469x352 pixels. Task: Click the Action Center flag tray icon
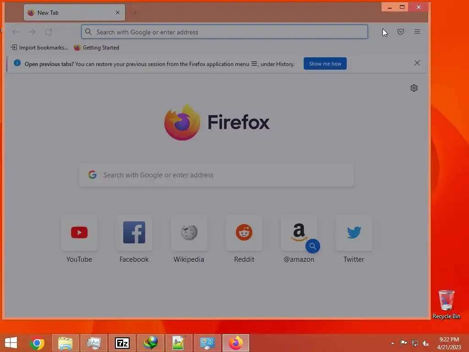[x=404, y=343]
